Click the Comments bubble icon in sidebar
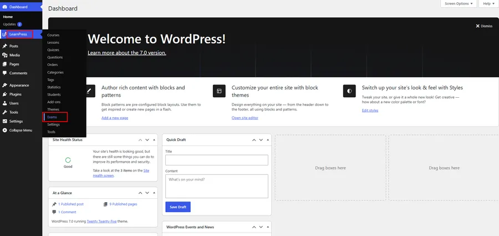The width and height of the screenshot is (499, 236). coord(5,73)
